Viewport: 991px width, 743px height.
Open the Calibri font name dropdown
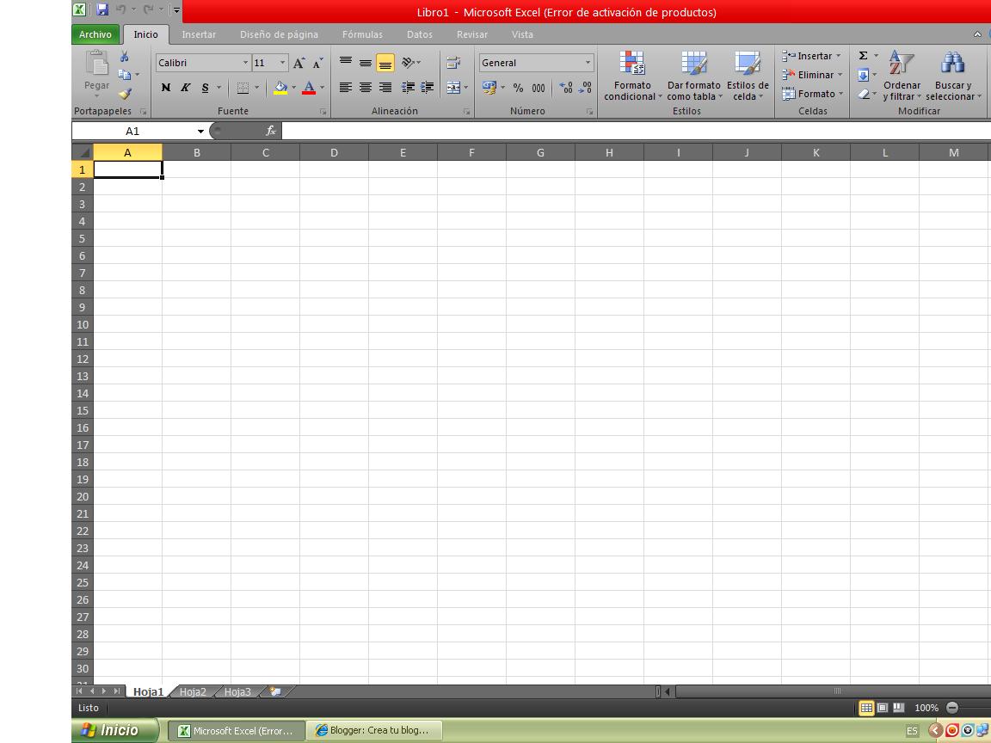click(245, 63)
